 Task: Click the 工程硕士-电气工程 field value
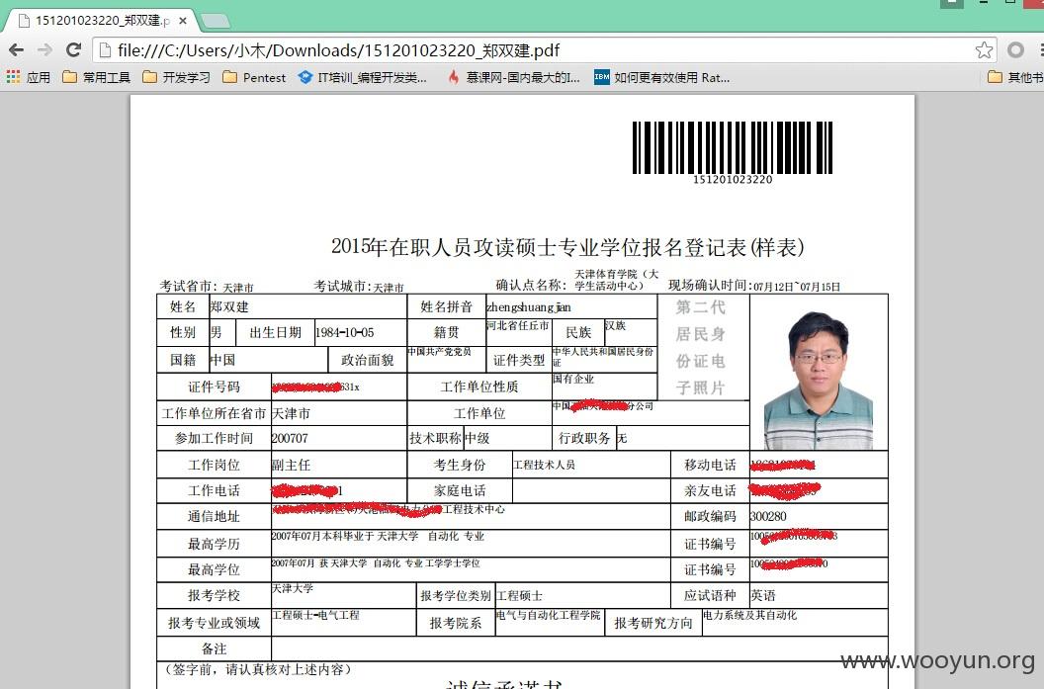point(315,615)
